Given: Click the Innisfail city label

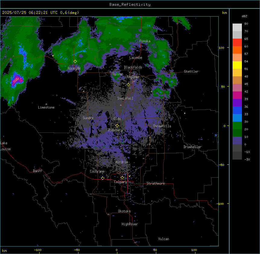Looking at the screenshot, I should tap(125, 98).
